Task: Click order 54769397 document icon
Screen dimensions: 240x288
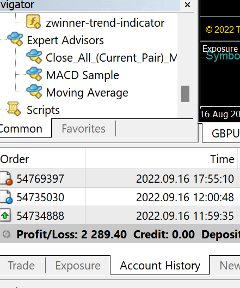Action: (6, 178)
